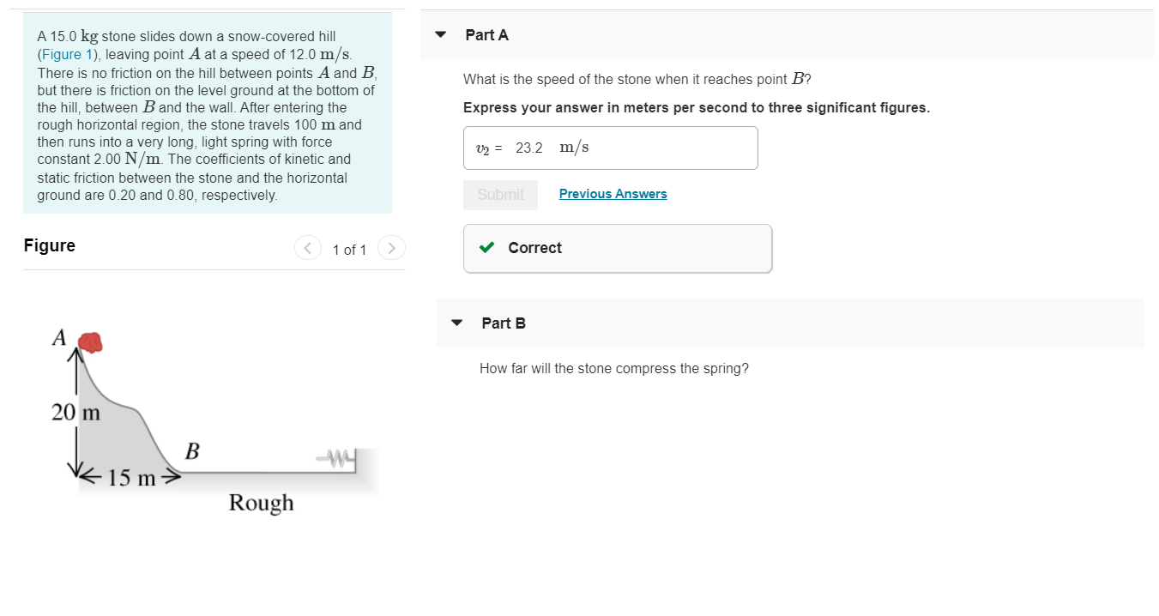Screen dimensions: 1159x616
Task: Click the Figure section heading
Action: (50, 246)
